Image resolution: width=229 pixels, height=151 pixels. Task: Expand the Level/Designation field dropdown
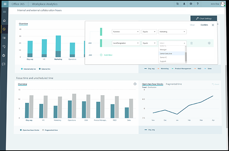tap(126, 43)
